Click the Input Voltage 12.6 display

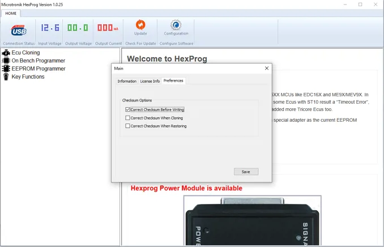(50, 27)
